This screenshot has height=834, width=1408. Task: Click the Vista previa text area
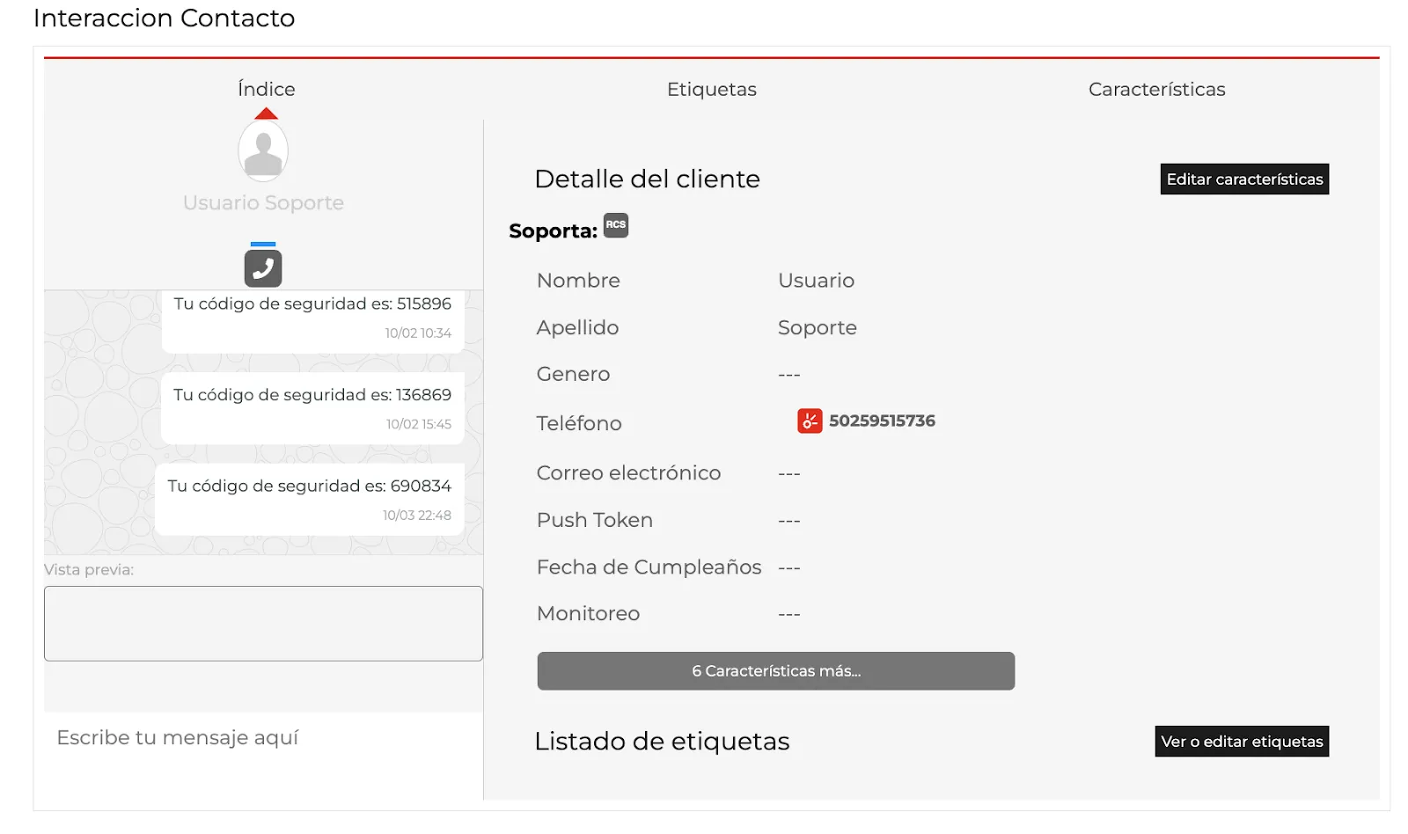point(262,624)
